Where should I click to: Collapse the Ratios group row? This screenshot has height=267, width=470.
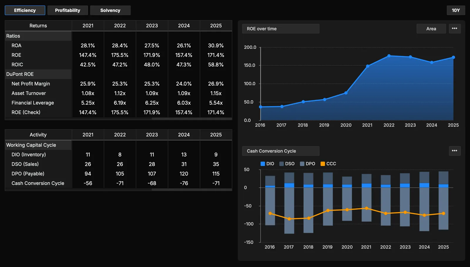click(x=38, y=36)
